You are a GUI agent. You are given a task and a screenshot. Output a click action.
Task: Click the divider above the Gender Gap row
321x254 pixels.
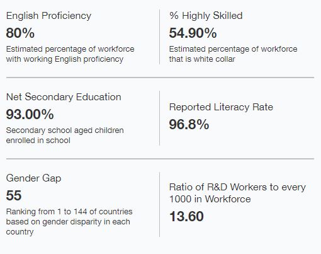pyautogui.click(x=160, y=159)
